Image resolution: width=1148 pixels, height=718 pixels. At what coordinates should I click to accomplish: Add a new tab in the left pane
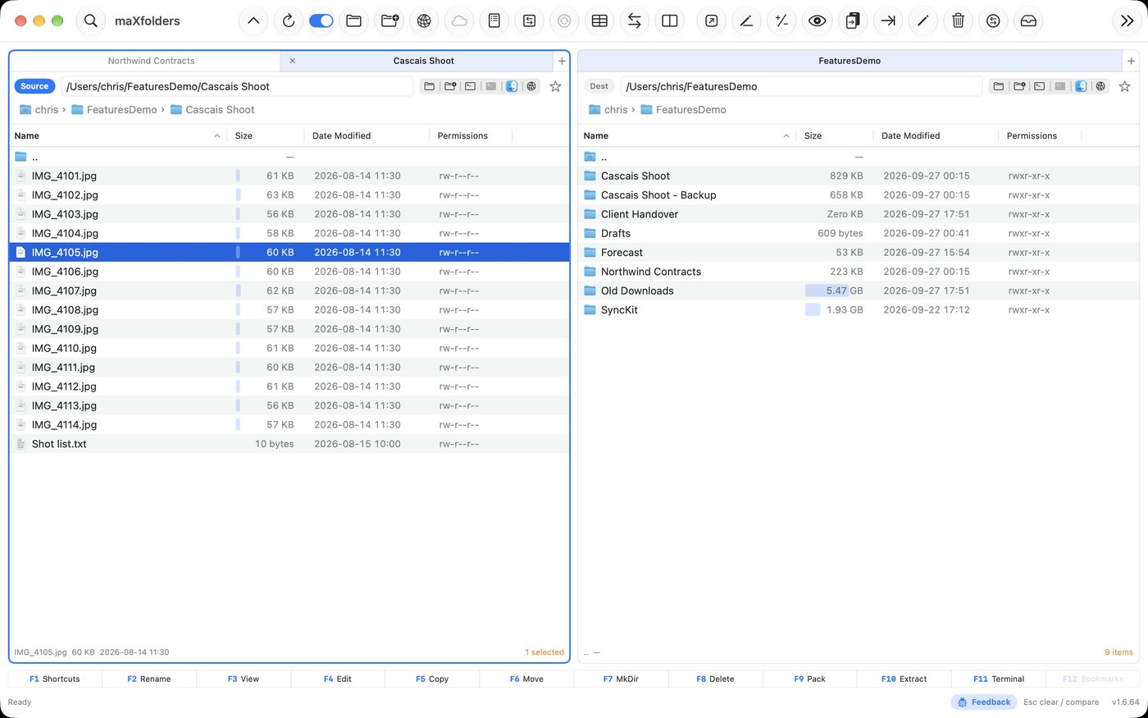(x=562, y=61)
